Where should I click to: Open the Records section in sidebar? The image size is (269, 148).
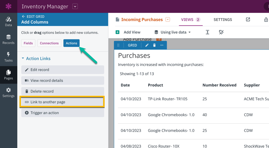click(9, 39)
